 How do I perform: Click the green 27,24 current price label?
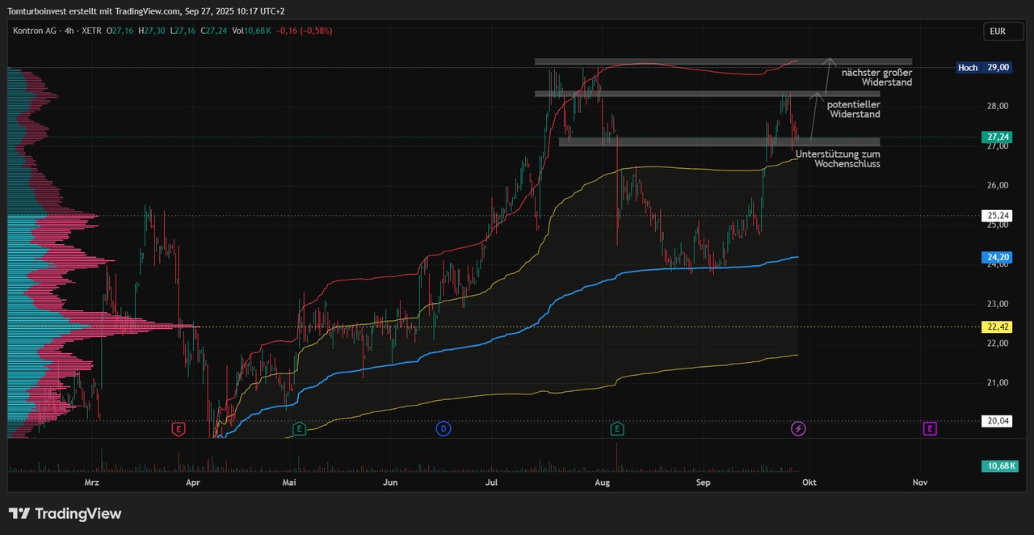coord(997,137)
